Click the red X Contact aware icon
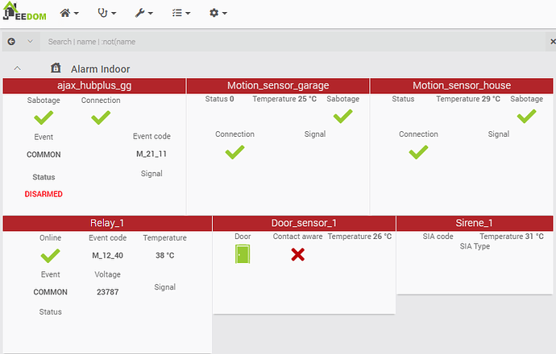This screenshot has width=556, height=354. [298, 254]
